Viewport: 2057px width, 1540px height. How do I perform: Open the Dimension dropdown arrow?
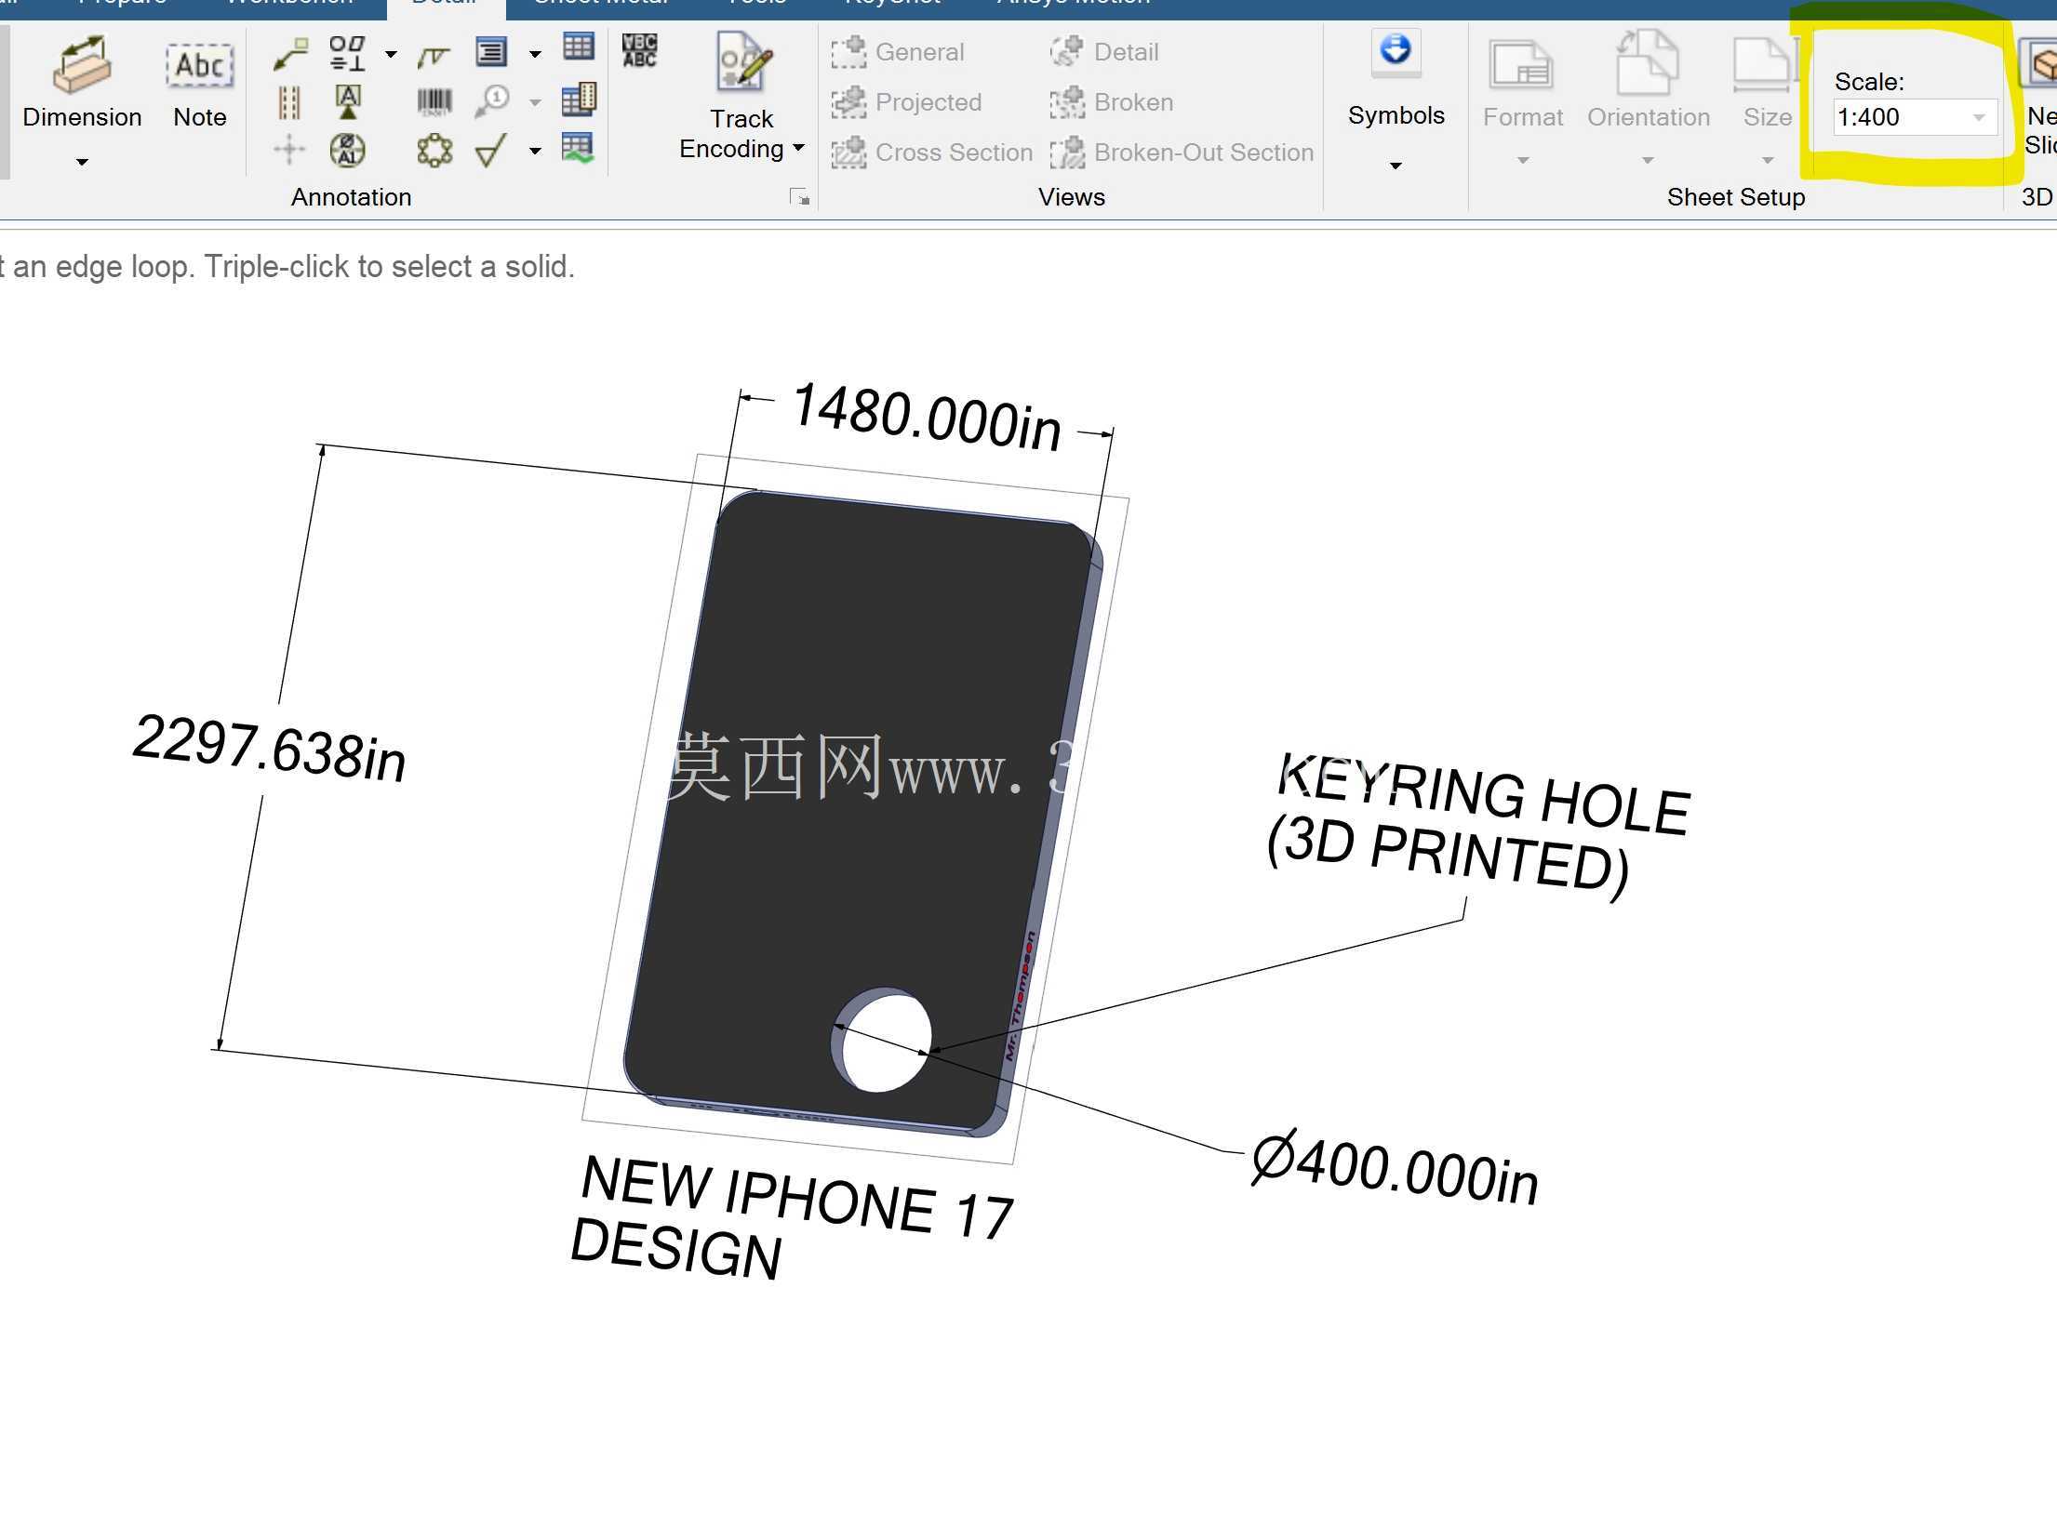(82, 162)
